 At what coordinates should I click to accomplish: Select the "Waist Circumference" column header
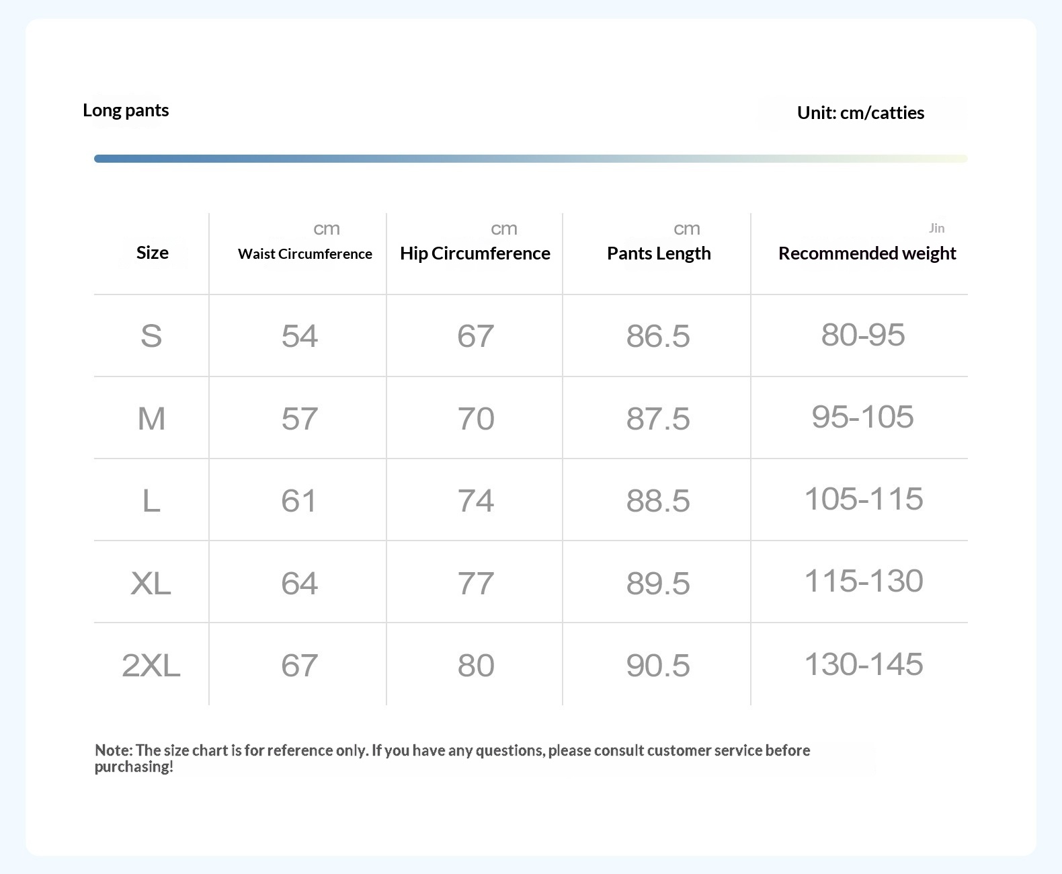[305, 253]
